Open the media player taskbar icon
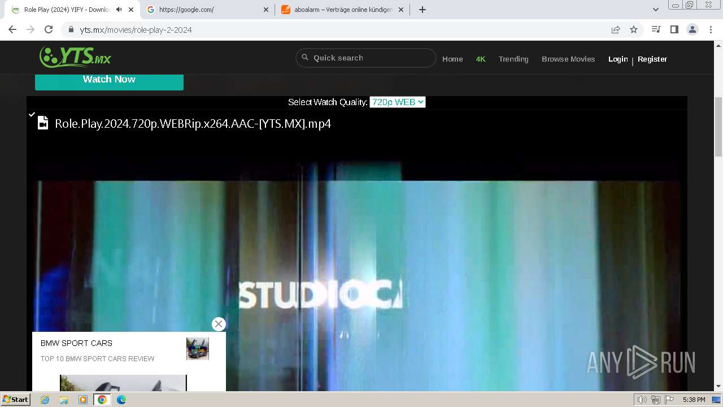Screen dimensions: 723x407 point(83,400)
